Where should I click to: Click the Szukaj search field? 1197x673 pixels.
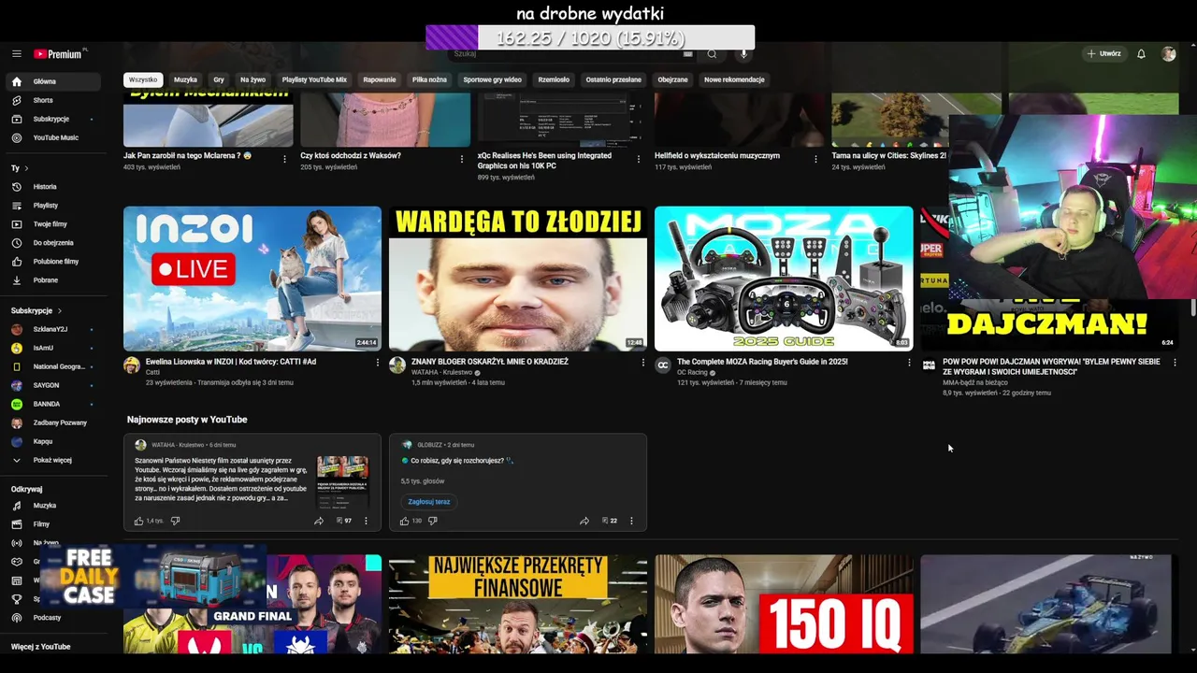tap(564, 54)
